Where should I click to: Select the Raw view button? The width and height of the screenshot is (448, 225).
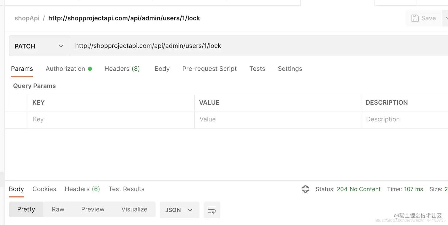pyautogui.click(x=58, y=209)
